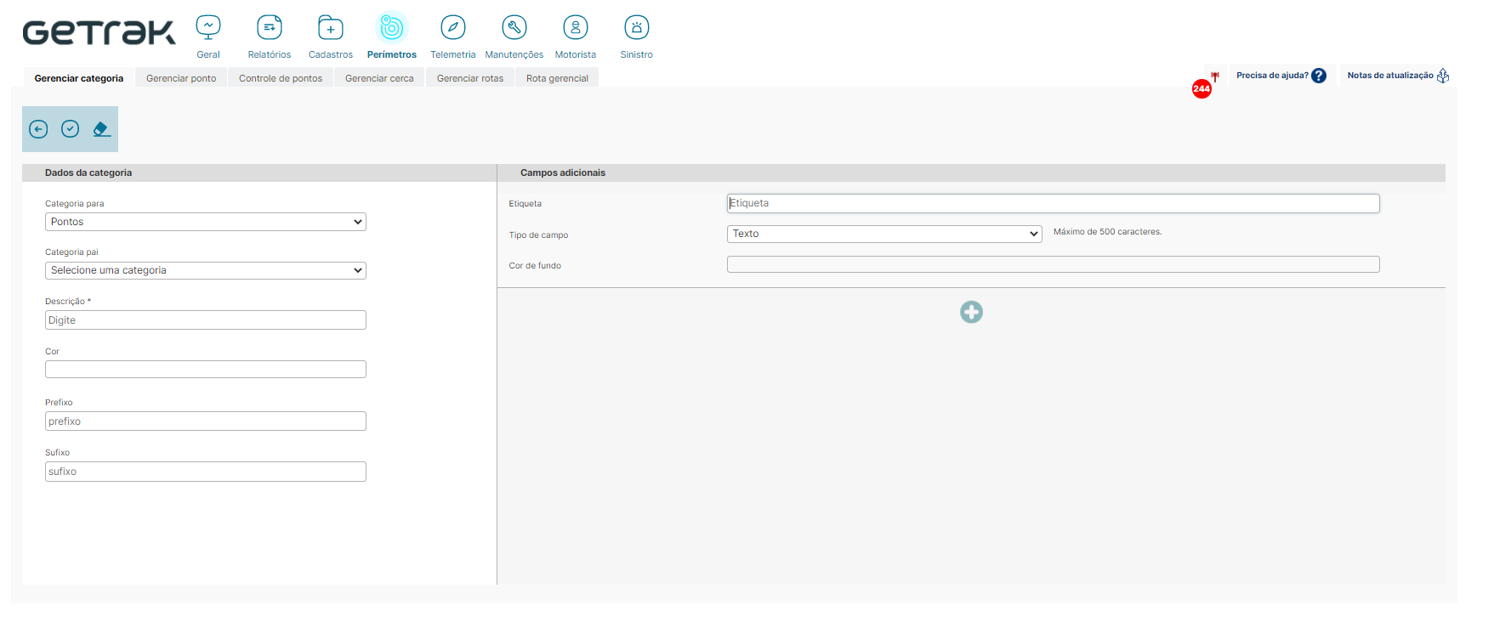
Task: Click the Motorista menu label
Action: pyautogui.click(x=576, y=54)
